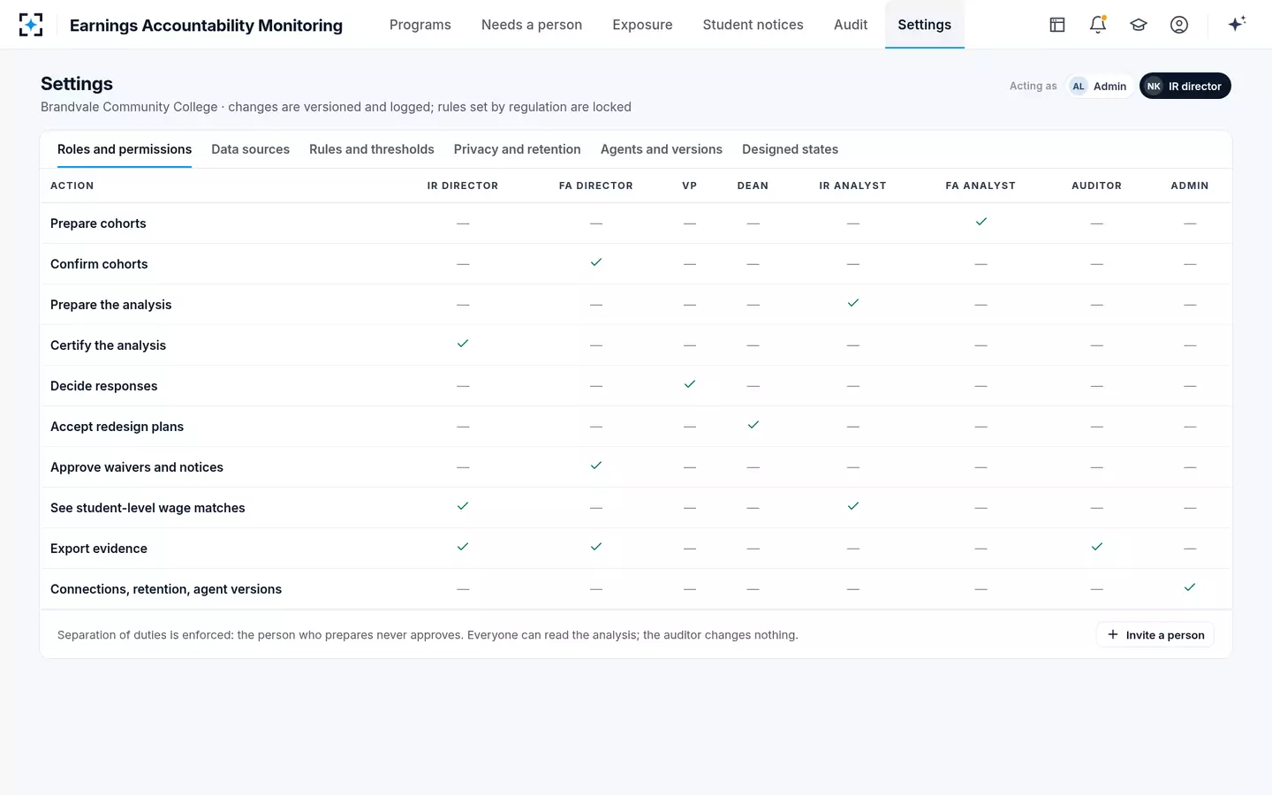Click the app logo icon

[31, 25]
